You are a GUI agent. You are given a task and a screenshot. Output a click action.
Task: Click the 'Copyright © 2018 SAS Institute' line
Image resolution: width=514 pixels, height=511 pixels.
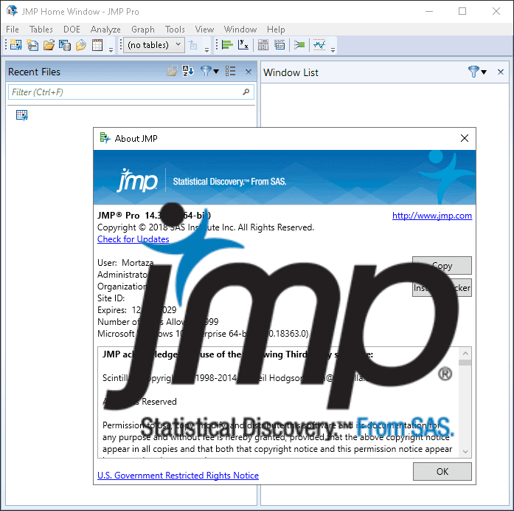206,227
